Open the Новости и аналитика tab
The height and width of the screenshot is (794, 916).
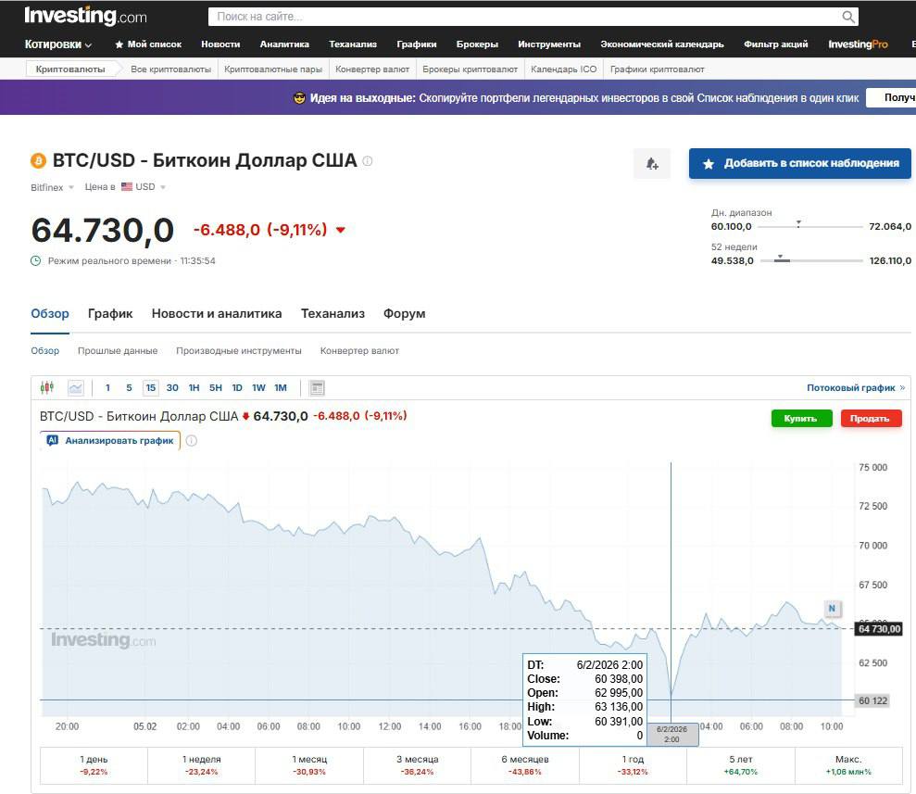click(217, 314)
